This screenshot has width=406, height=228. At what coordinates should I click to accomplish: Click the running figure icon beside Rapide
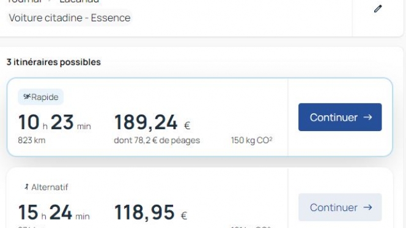(27, 97)
